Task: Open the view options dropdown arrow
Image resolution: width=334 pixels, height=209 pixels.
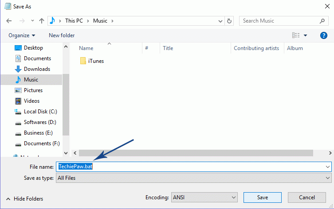Action: pyautogui.click(x=305, y=35)
